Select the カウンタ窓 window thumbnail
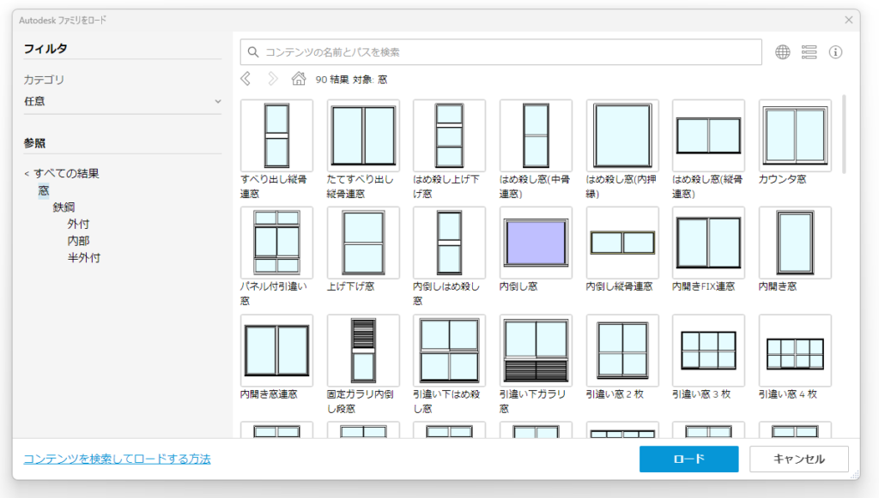This screenshot has height=498, width=879. [x=794, y=135]
